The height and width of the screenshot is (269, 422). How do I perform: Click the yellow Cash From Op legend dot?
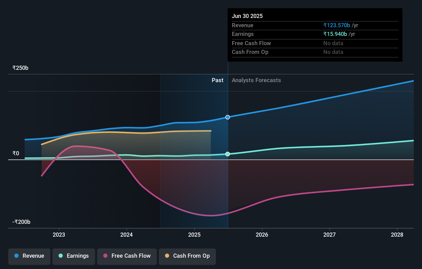[167, 256]
